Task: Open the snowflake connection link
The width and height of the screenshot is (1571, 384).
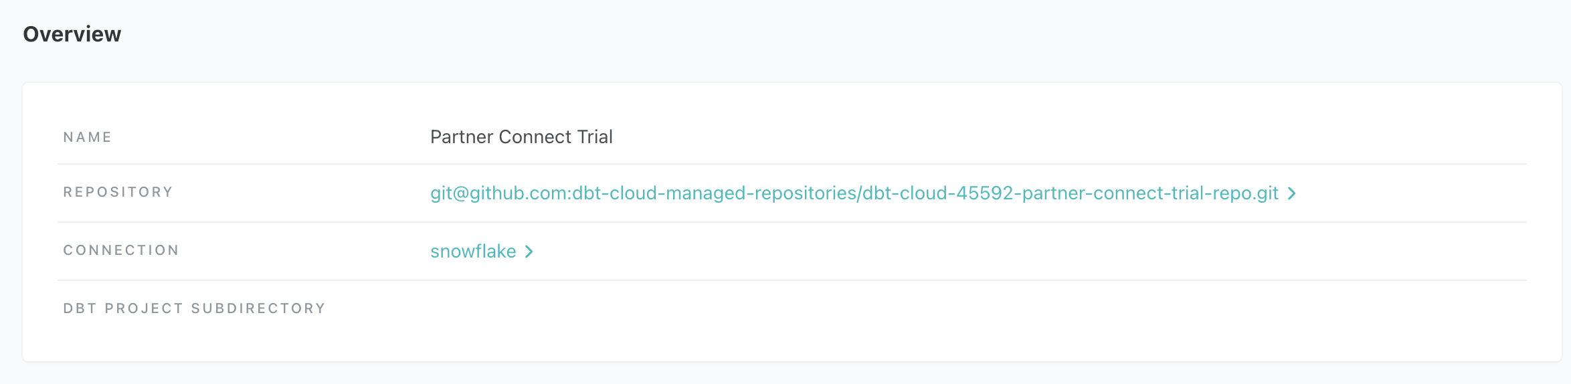Action: [473, 252]
